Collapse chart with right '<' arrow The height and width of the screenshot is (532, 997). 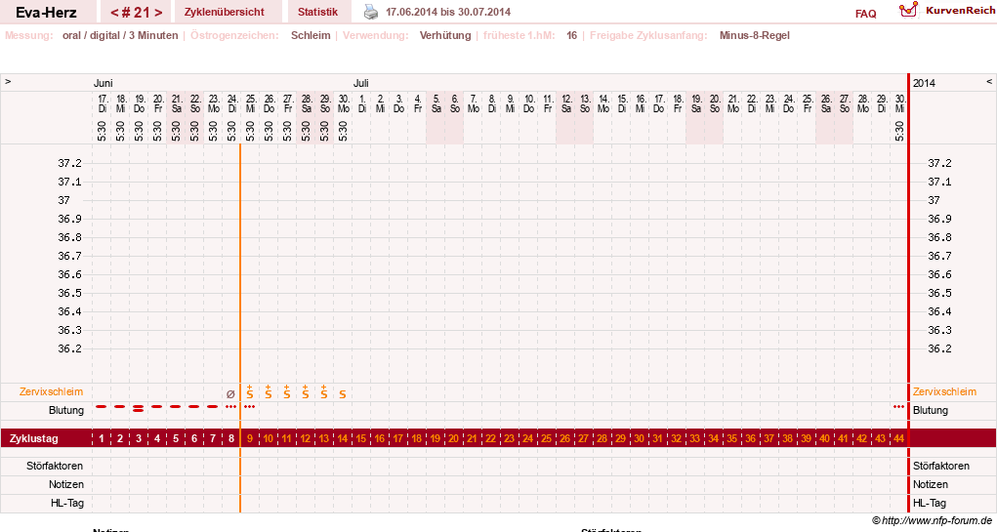(989, 82)
